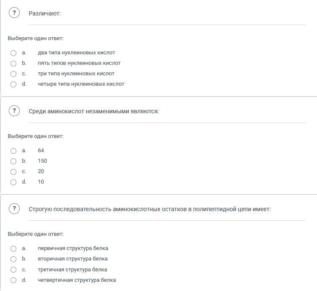Click the label text "два типа нуклеиновых кислот"
317x291 pixels.
[x=76, y=53]
